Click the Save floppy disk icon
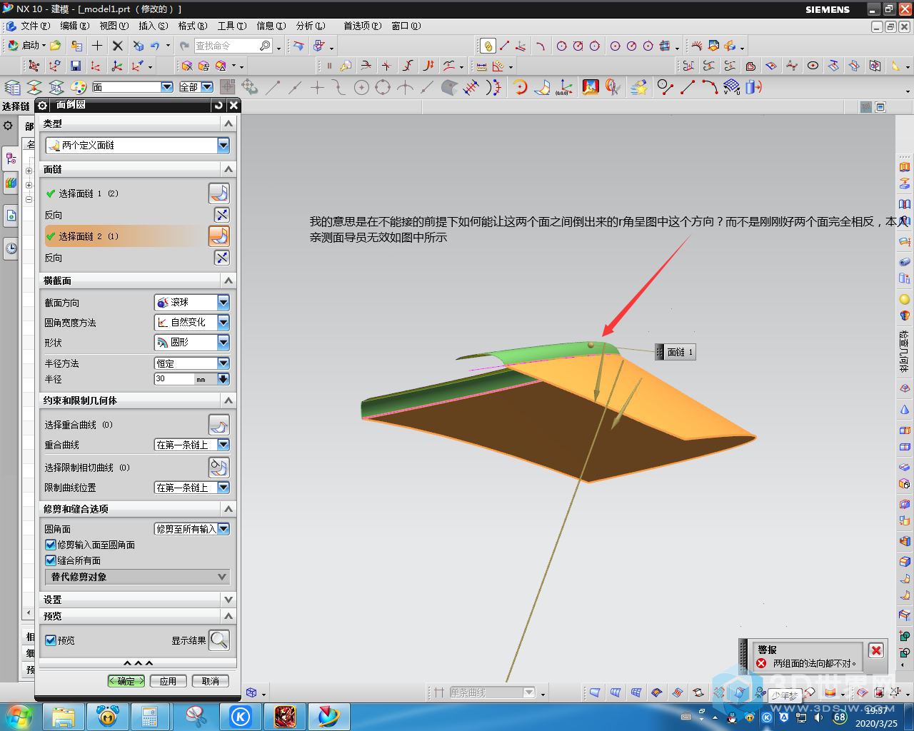The image size is (914, 731). (76, 66)
